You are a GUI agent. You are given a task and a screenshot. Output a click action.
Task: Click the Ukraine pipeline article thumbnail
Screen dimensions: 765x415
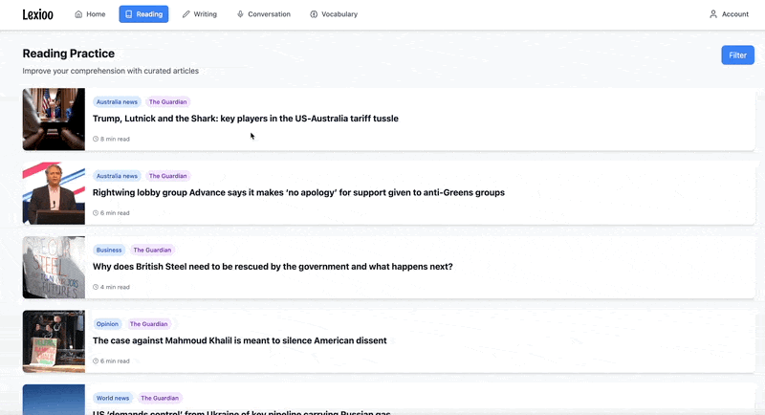(54, 400)
